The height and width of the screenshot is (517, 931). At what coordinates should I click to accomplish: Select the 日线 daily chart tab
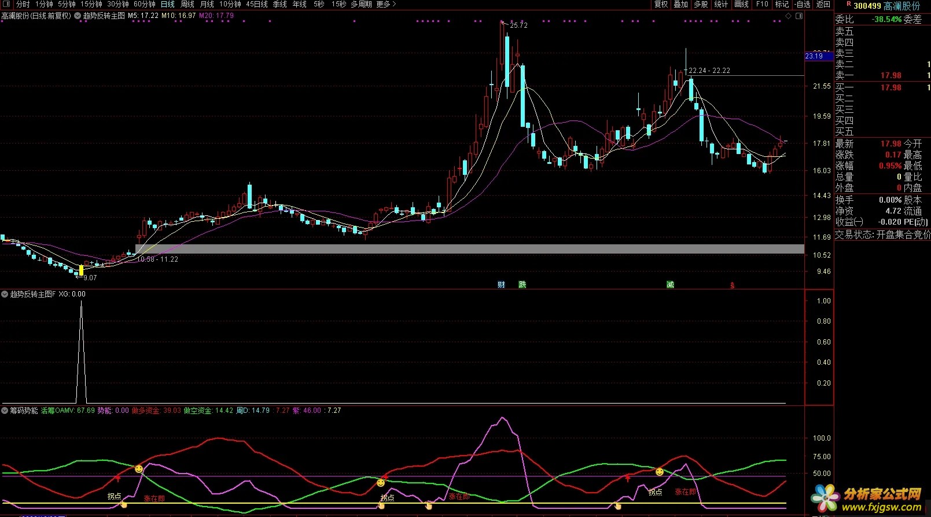coord(168,4)
